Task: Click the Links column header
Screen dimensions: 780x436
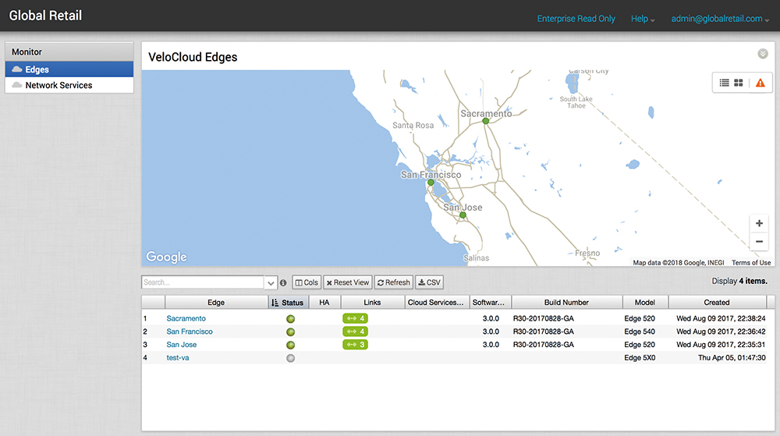Action: 372,303
